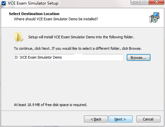Click the VCE checkmark icon in title bar

[4, 3]
